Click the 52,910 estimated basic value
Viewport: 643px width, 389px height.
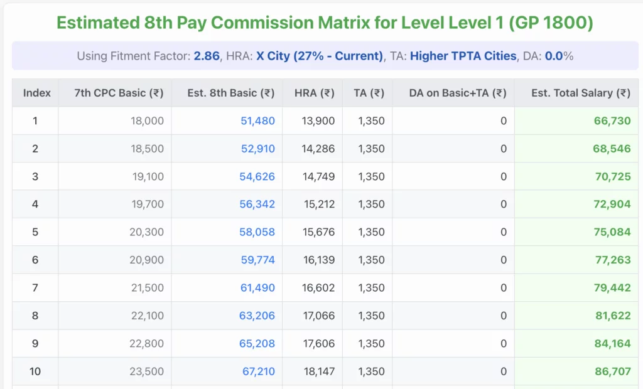click(259, 149)
